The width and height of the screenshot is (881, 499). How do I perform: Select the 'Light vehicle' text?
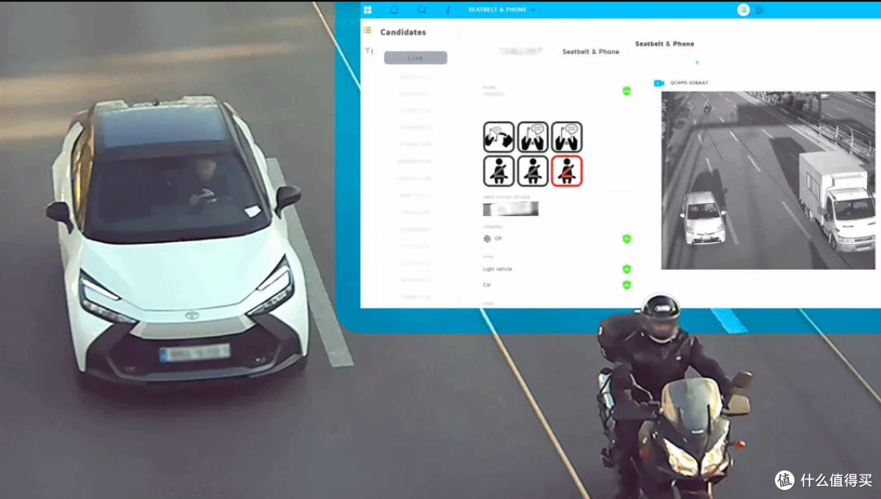[x=498, y=269]
